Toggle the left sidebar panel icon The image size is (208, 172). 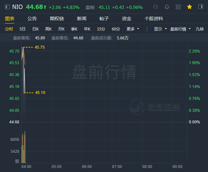pos(7,7)
